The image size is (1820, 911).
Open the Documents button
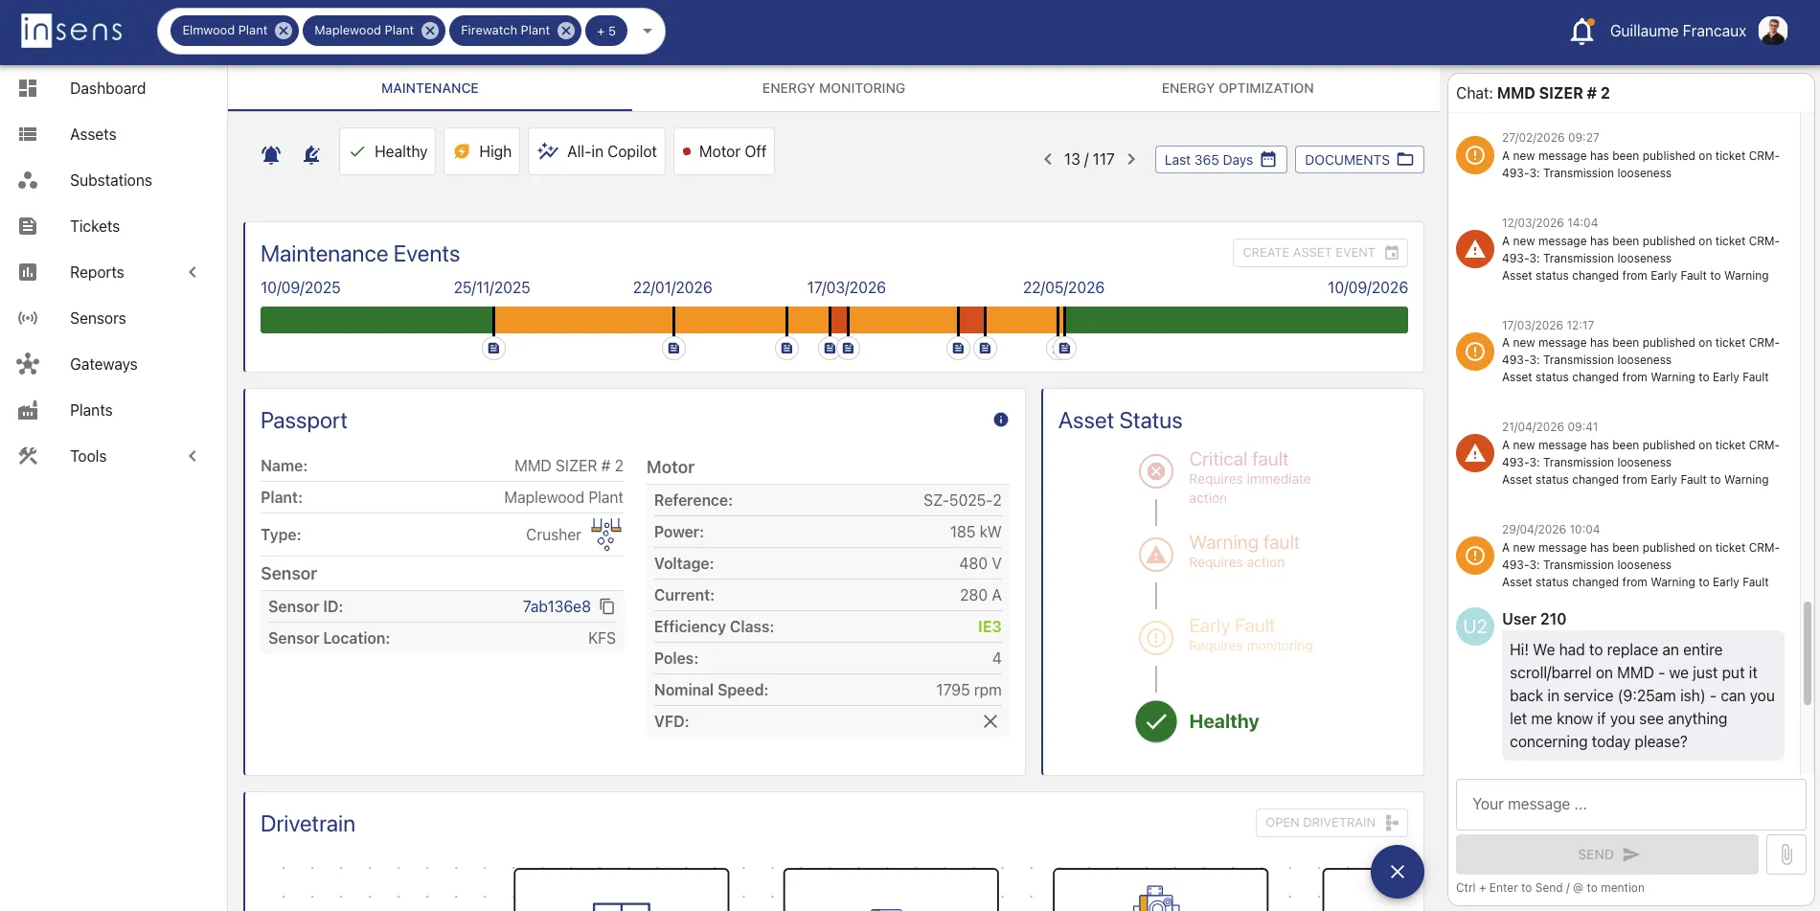click(x=1359, y=159)
